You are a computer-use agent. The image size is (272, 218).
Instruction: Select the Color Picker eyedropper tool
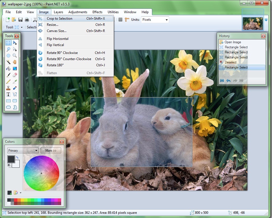pyautogui.click(x=15, y=81)
